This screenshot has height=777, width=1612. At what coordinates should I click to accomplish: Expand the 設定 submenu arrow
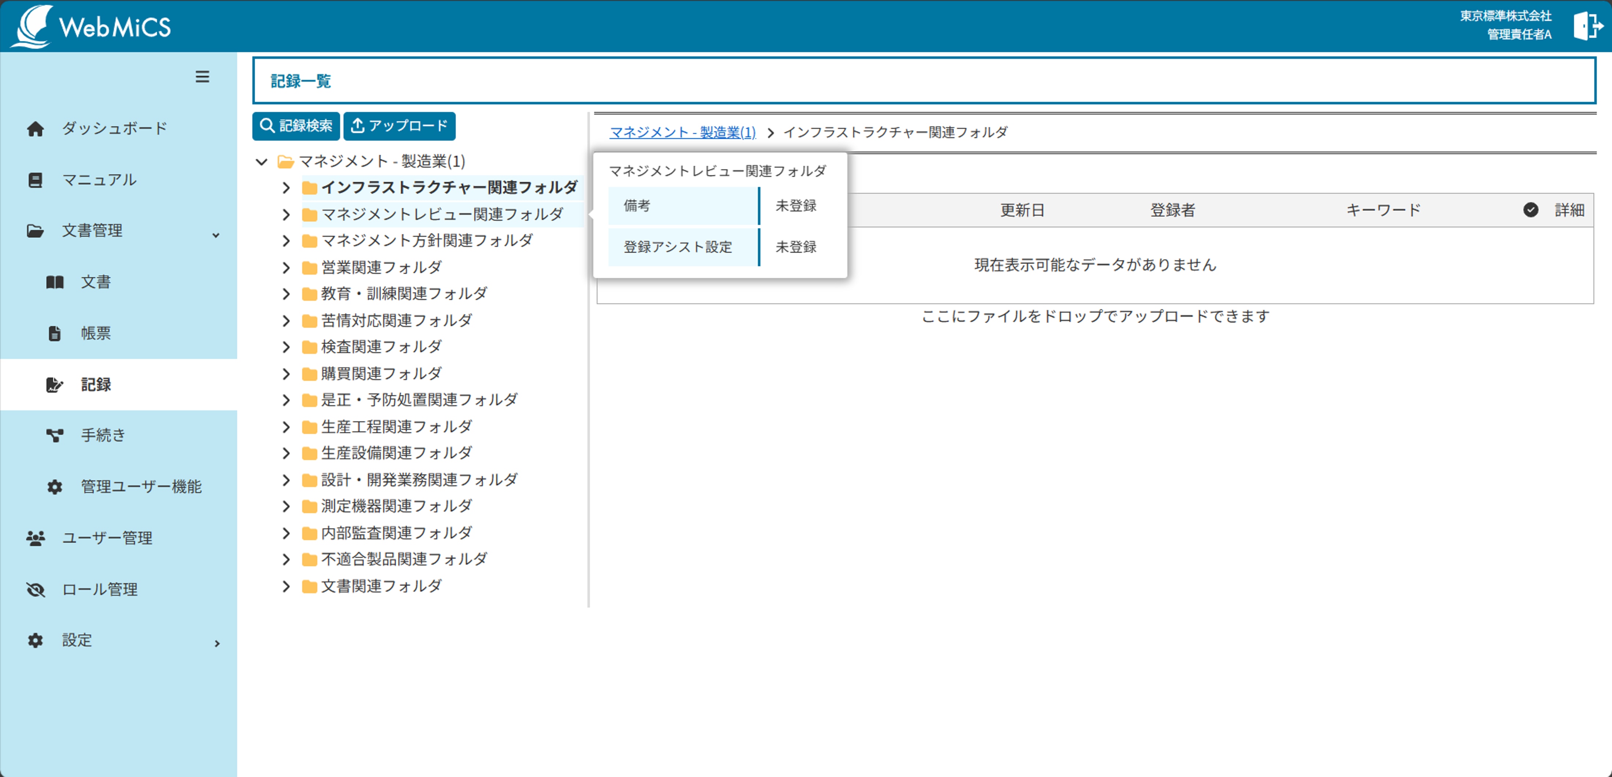coord(217,643)
